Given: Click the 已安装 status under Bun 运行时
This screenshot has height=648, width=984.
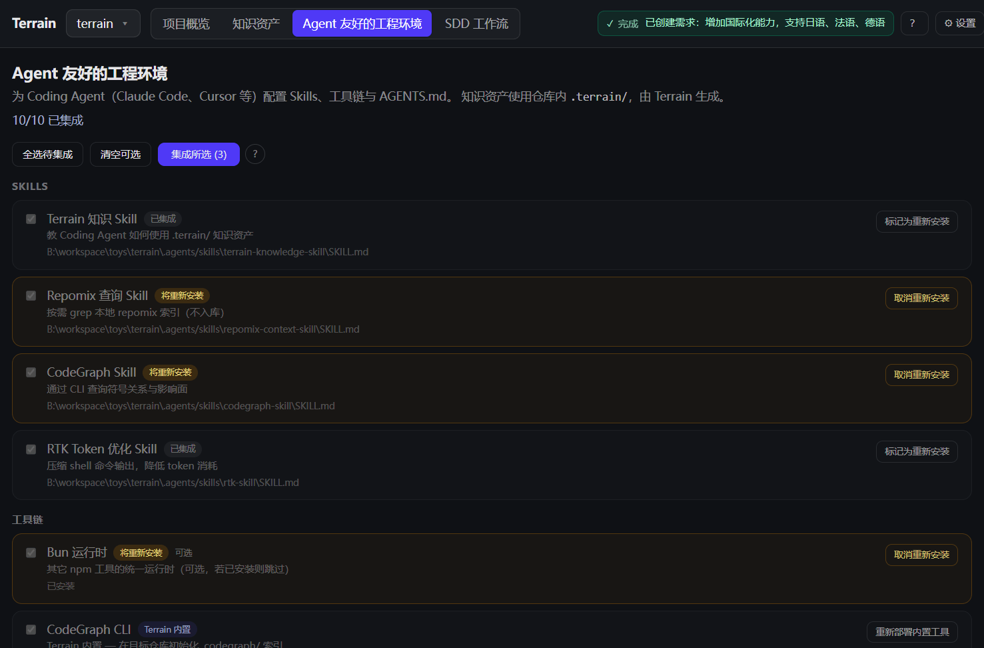Looking at the screenshot, I should (x=61, y=586).
